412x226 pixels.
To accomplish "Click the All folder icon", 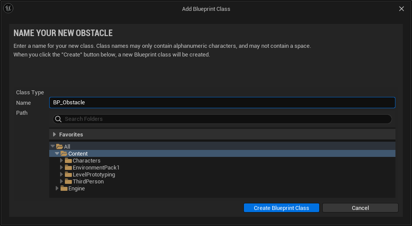I will tap(59, 146).
